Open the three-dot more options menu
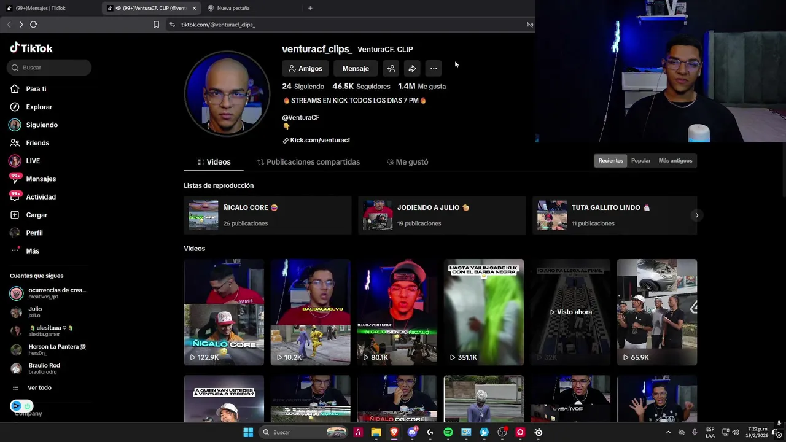786x442 pixels. [x=434, y=68]
